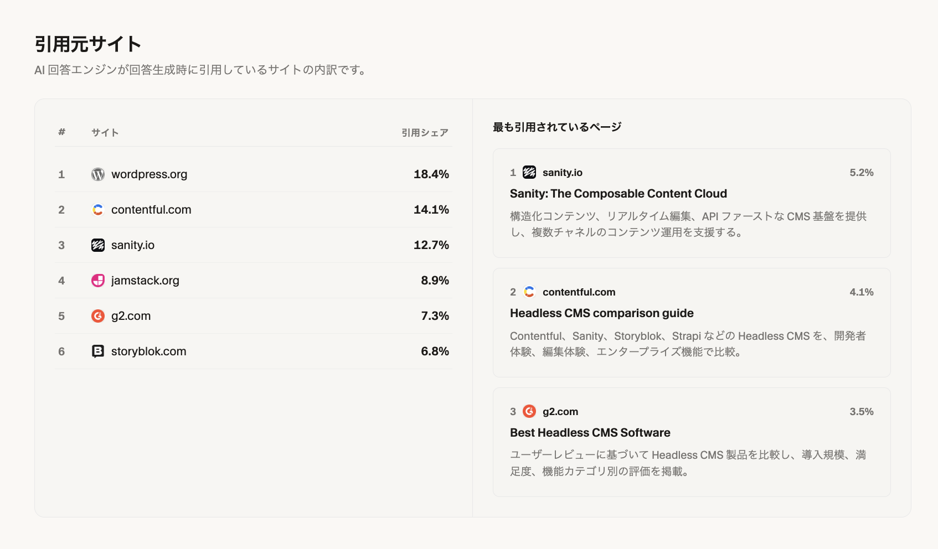Click sanity.io domain in first page card
Viewport: 938px width, 549px height.
pos(562,173)
